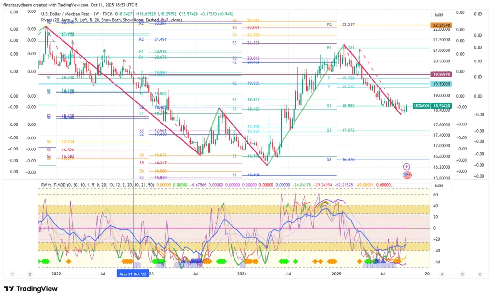
Task: Click the circled B scale icon
Action: click(462, 274)
